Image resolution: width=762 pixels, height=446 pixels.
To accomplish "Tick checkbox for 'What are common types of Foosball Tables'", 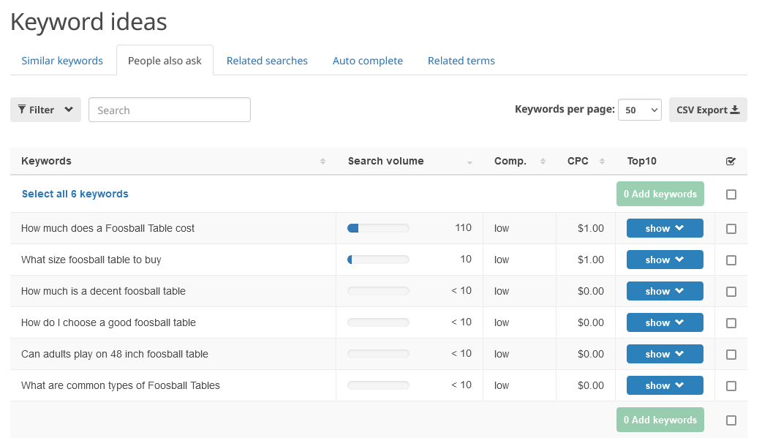I will (x=731, y=386).
